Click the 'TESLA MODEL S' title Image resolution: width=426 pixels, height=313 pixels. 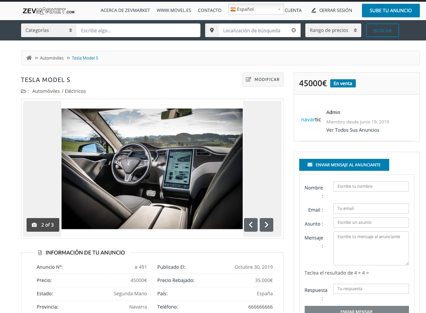click(46, 80)
